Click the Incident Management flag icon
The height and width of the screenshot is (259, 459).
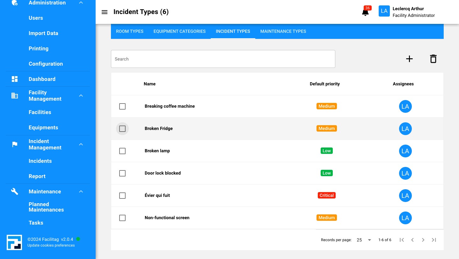[15, 144]
